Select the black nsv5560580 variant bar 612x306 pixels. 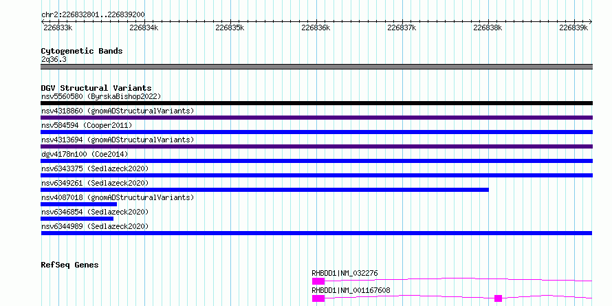[x=316, y=103]
